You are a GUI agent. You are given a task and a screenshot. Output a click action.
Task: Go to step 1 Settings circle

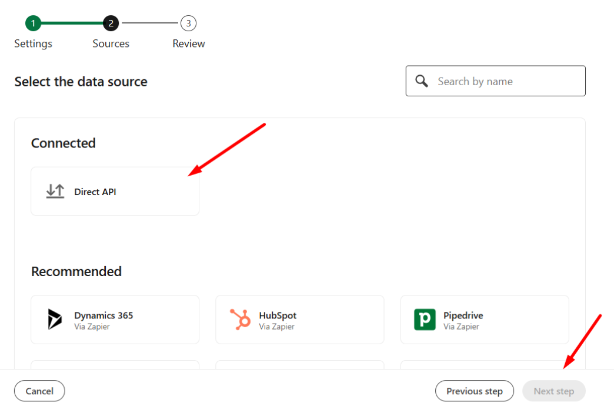coord(34,23)
